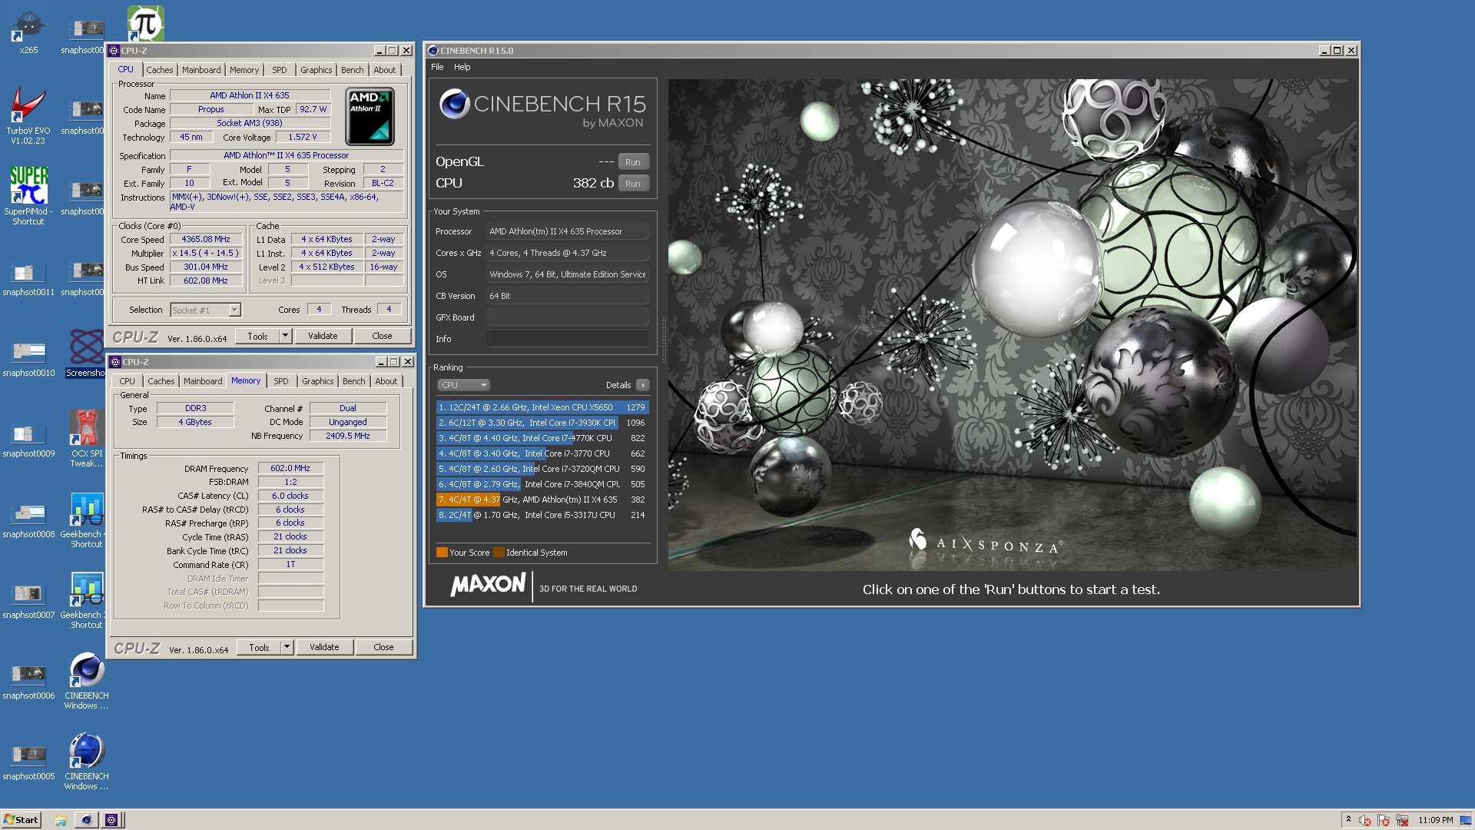Open Windows Explorer from the taskbar
The width and height of the screenshot is (1475, 830).
[x=61, y=820]
